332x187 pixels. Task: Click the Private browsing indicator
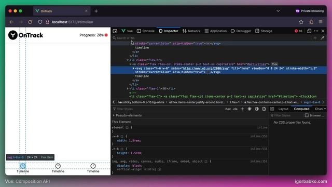click(x=310, y=11)
